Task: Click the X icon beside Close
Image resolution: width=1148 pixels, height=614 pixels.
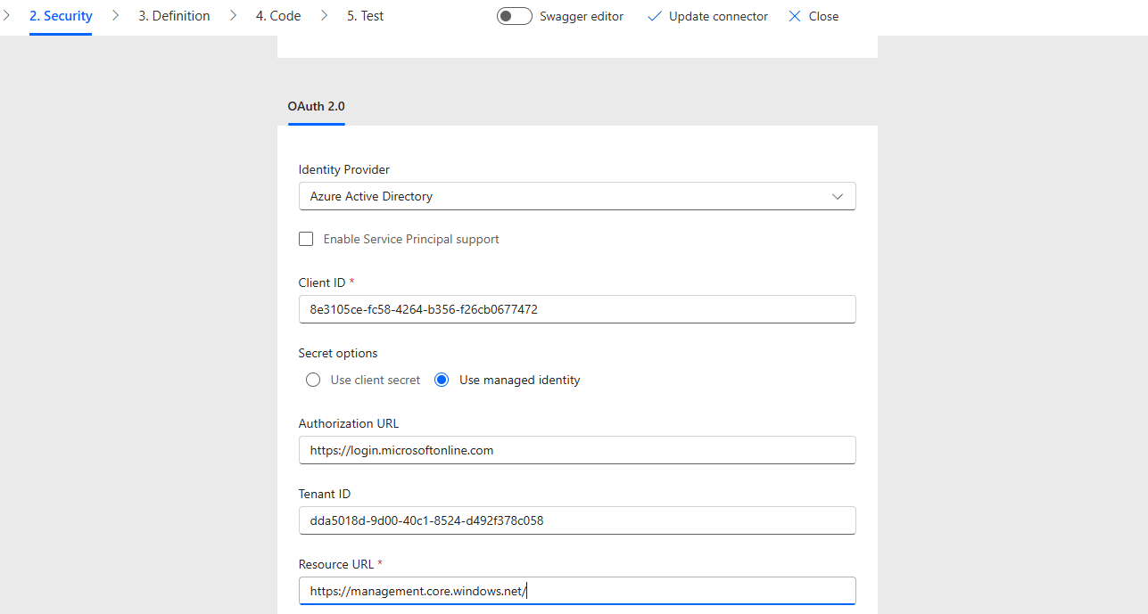Action: 795,16
